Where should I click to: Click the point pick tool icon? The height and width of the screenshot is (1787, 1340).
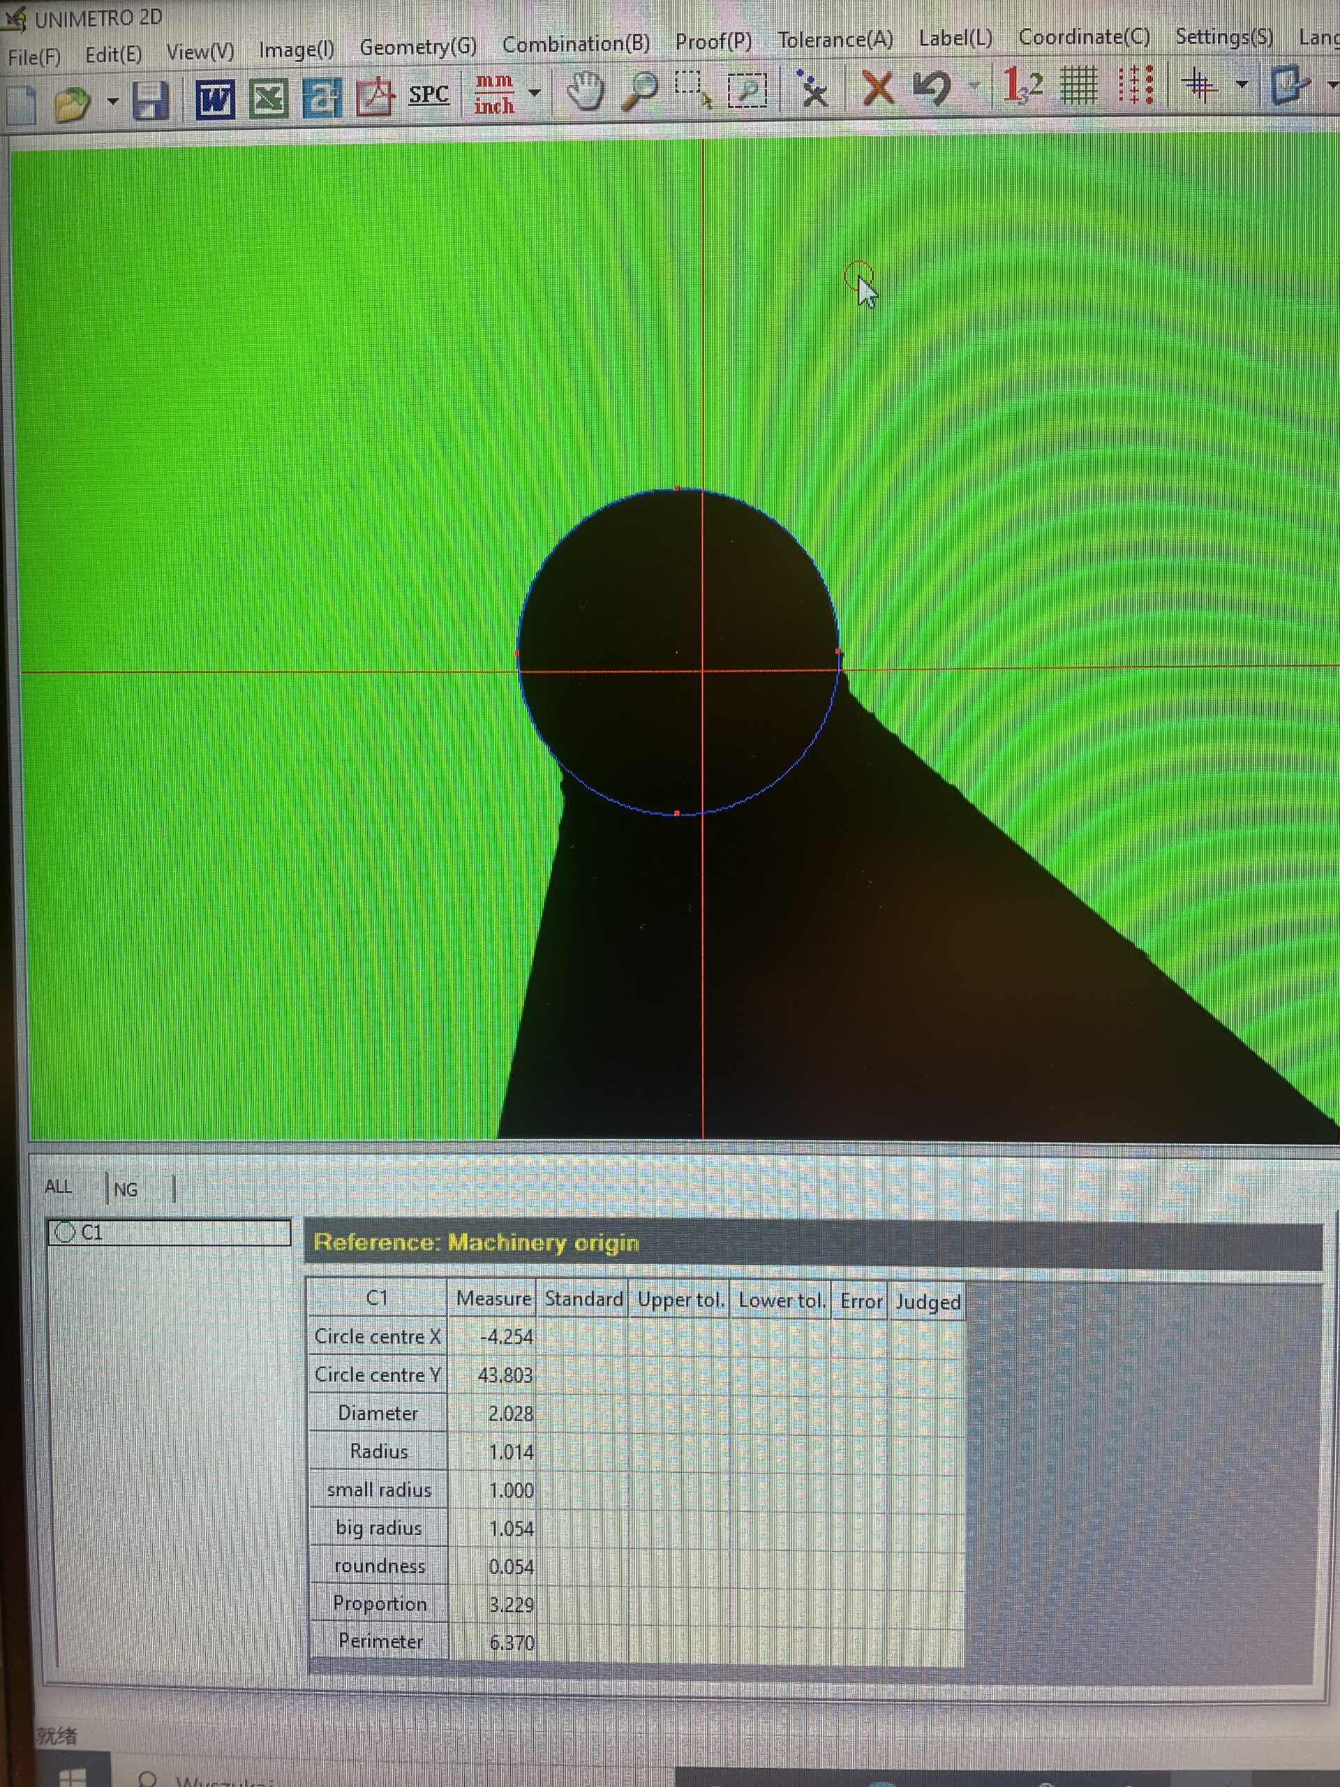tap(812, 88)
